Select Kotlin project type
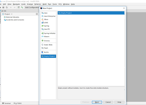The image size is (146, 105). 48,52
